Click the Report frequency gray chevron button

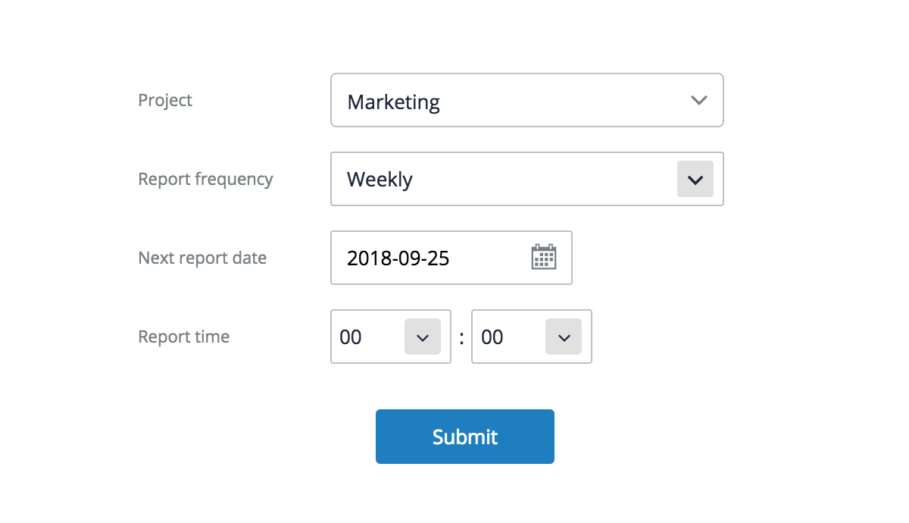(x=695, y=180)
